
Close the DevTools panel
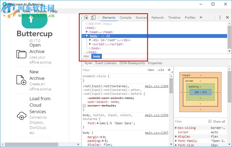227,17
